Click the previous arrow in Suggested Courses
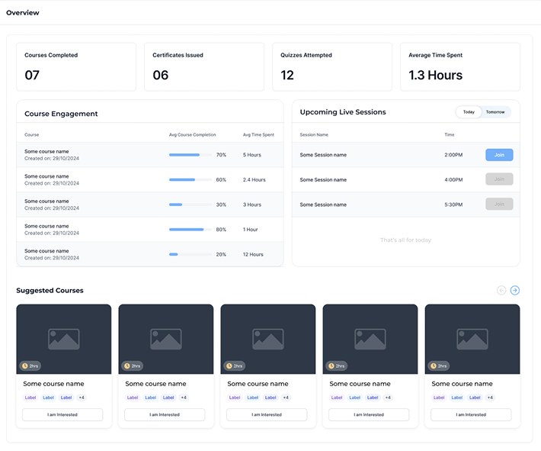This screenshot has width=541, height=451. (x=501, y=290)
